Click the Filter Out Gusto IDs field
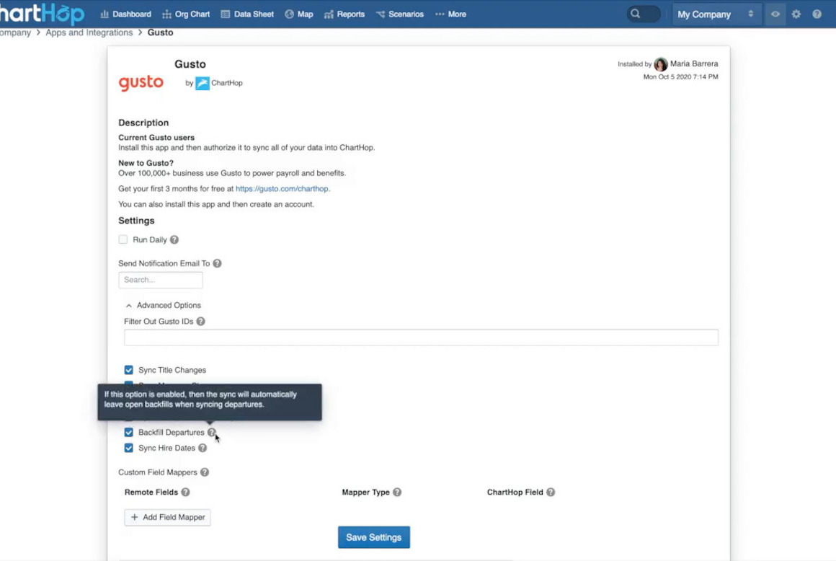Viewport: 836px width, 561px height. pos(421,337)
